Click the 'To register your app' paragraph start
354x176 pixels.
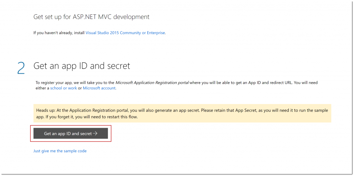click(55, 83)
